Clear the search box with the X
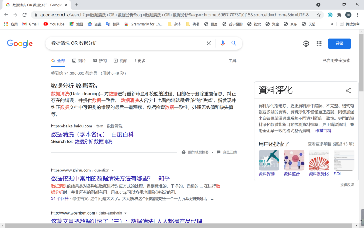Screen dimensions: 364x228 pyautogui.click(x=209, y=43)
